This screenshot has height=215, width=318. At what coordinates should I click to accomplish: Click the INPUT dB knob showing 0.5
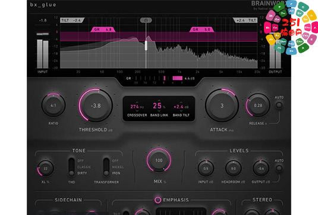pyautogui.click(x=206, y=168)
